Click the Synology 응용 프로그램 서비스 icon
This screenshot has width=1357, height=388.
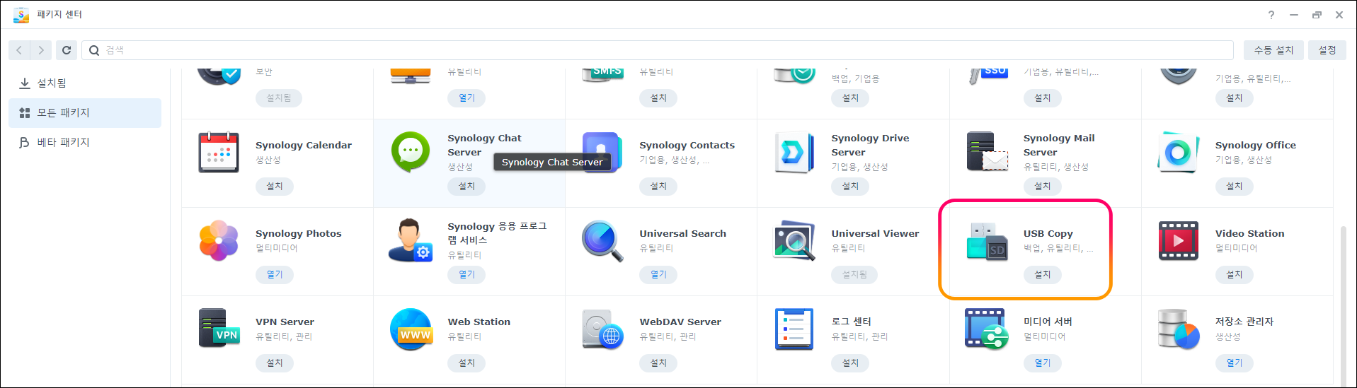tap(411, 240)
